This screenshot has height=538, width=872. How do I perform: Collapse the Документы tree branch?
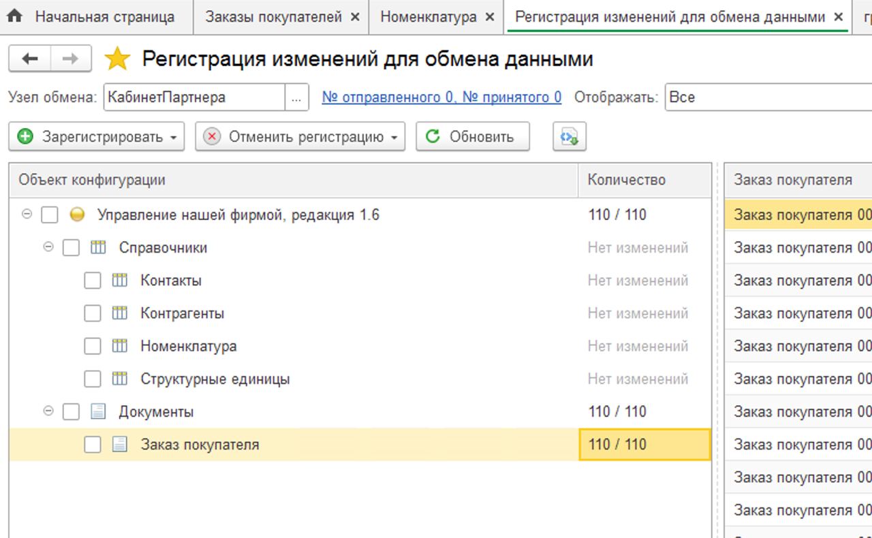tap(48, 411)
